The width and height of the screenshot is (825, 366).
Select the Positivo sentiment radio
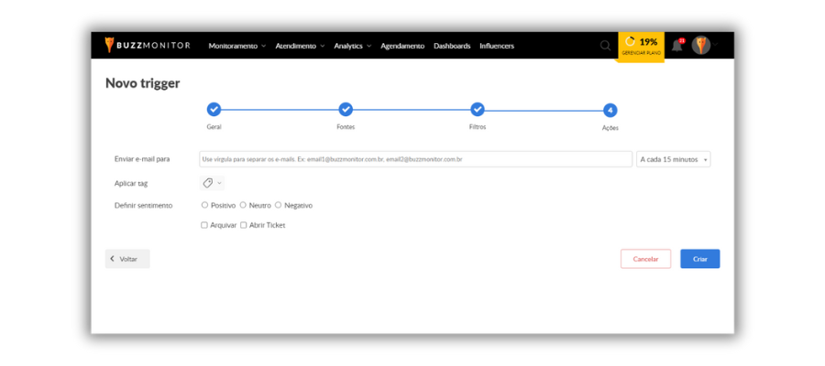[204, 205]
